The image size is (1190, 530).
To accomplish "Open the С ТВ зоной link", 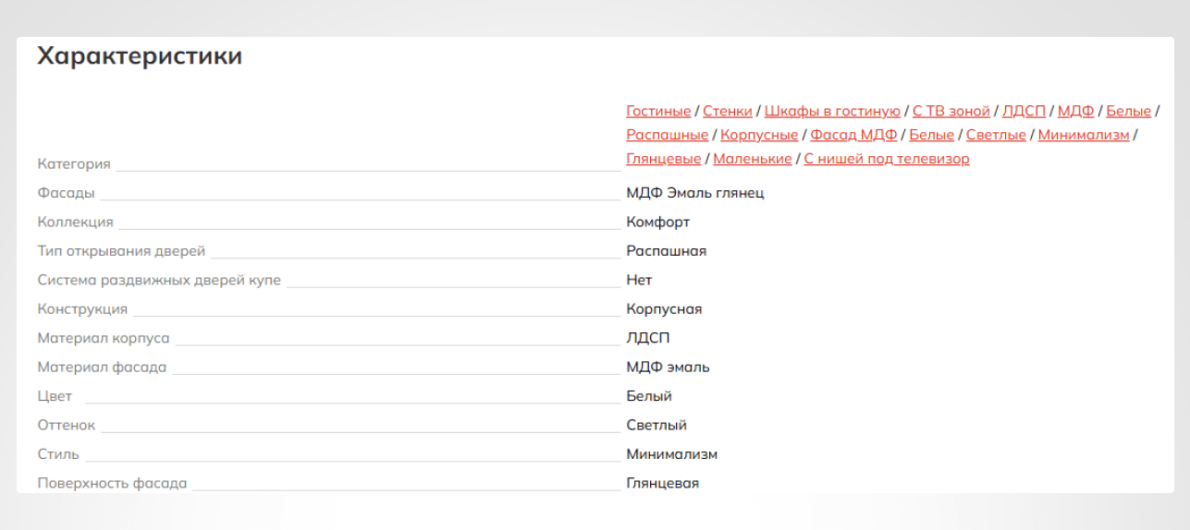I will [951, 111].
